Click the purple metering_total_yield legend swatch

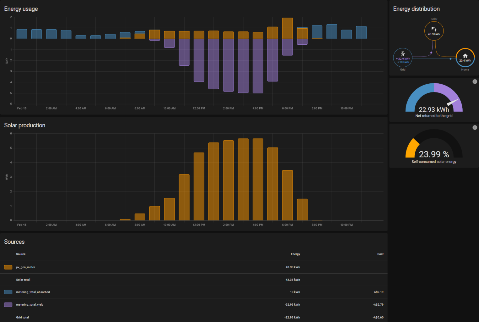tap(8, 304)
